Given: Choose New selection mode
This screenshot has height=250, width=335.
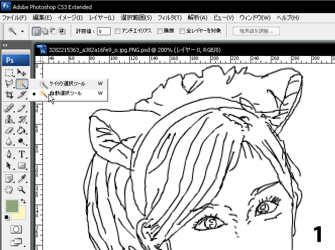Looking at the screenshot, I should [36, 31].
